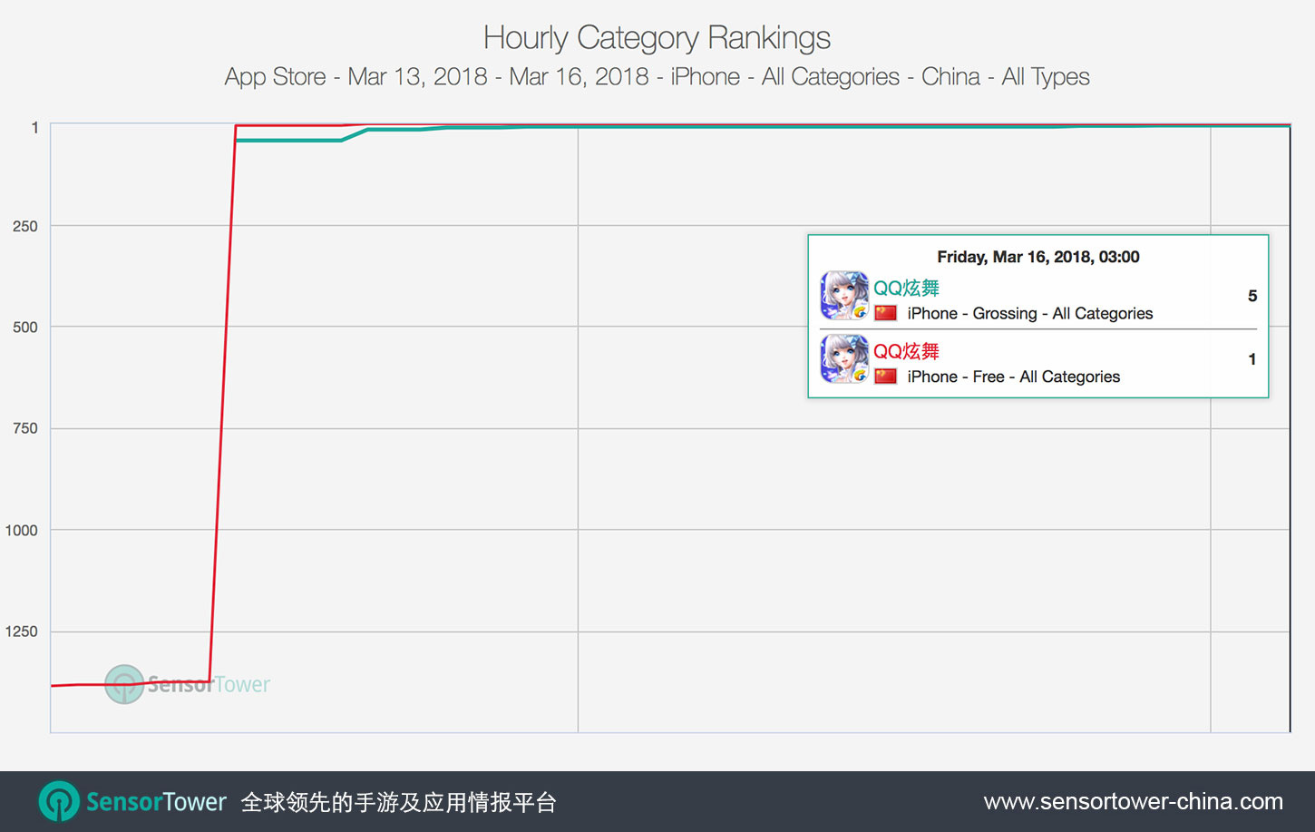Screen dimensions: 1315x832
Task: Click the Grossing rank value 5
Action: pos(1252,296)
